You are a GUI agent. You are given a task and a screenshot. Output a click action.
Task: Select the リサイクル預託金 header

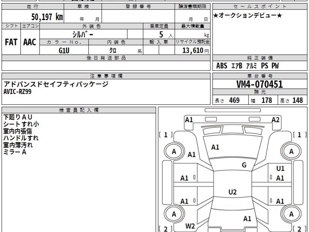192,42
